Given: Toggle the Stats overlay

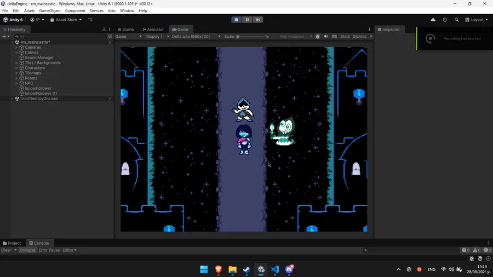Looking at the screenshot, I should coord(345,37).
